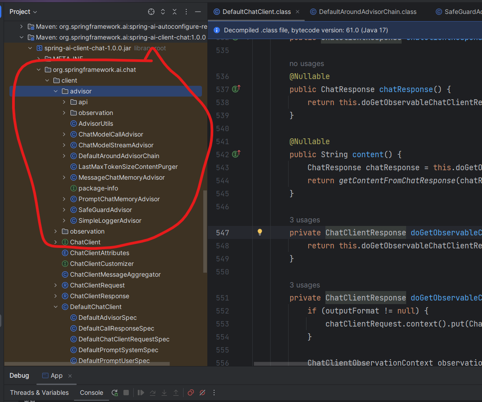The height and width of the screenshot is (402, 482).
Task: Select DefaultChatClientRequestSpec in tree
Action: pyautogui.click(x=124, y=339)
